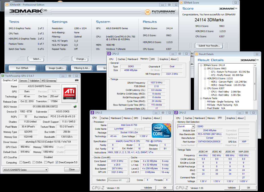Enable the OpenCL checkbox
264x192 pixels.
point(21,162)
